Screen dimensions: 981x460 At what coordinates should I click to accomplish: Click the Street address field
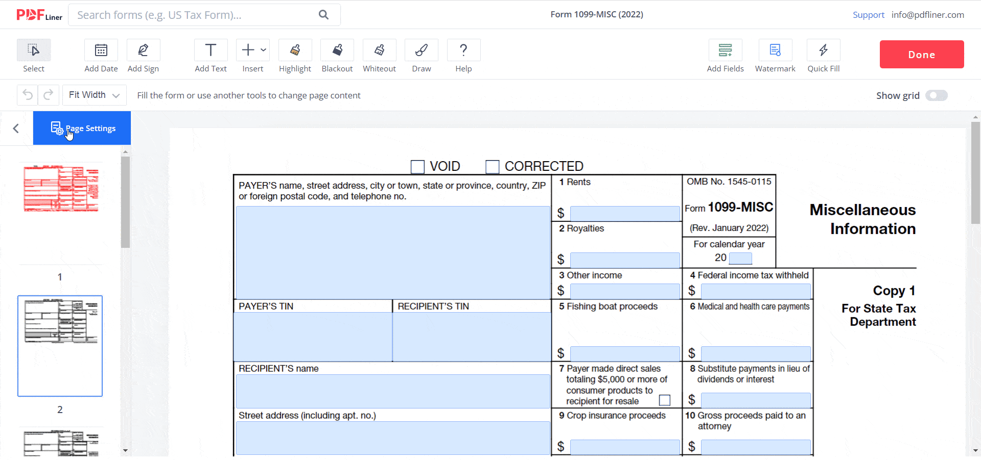393,438
